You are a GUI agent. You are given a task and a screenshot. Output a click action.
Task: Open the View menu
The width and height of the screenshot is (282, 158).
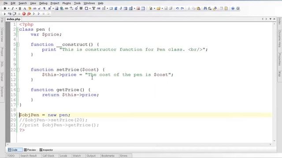33,3
